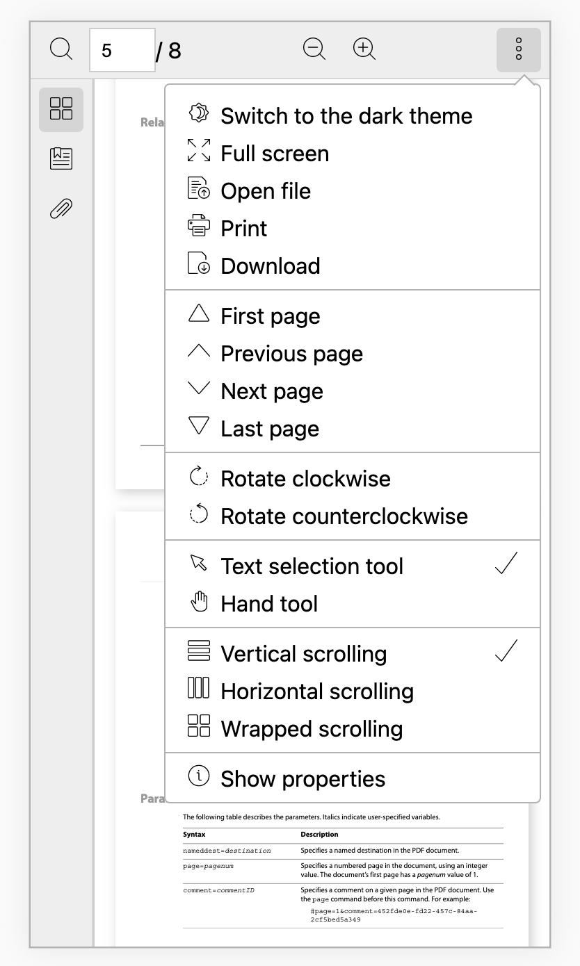Enable Wrapped scrolling mode
Image resolution: width=580 pixels, height=966 pixels.
(x=311, y=728)
